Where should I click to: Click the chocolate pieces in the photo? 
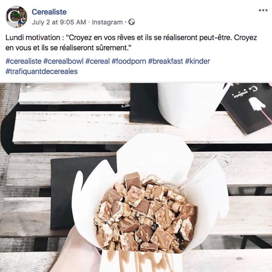[146, 212]
